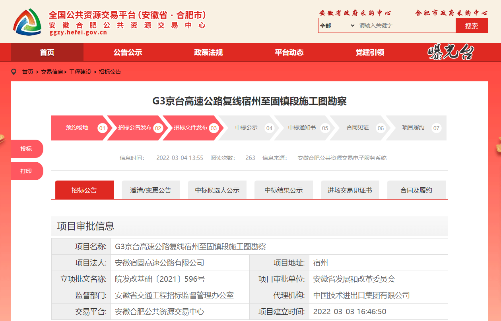Open 政策法规 navigation item
The width and height of the screenshot is (501, 321).
(208, 52)
